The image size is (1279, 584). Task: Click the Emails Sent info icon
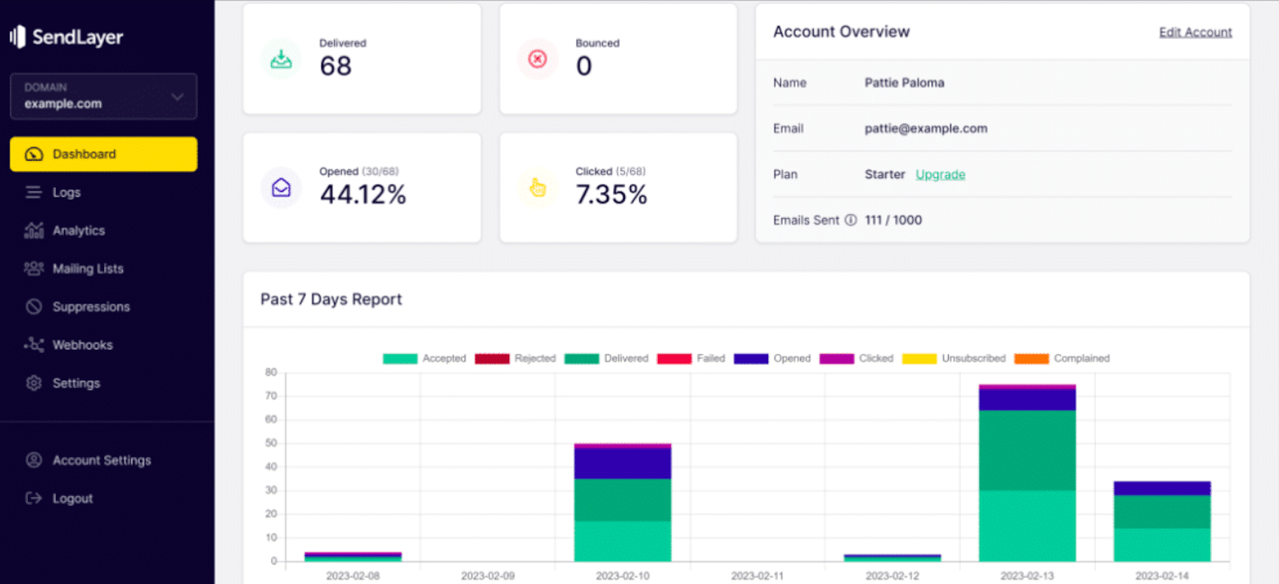[851, 220]
